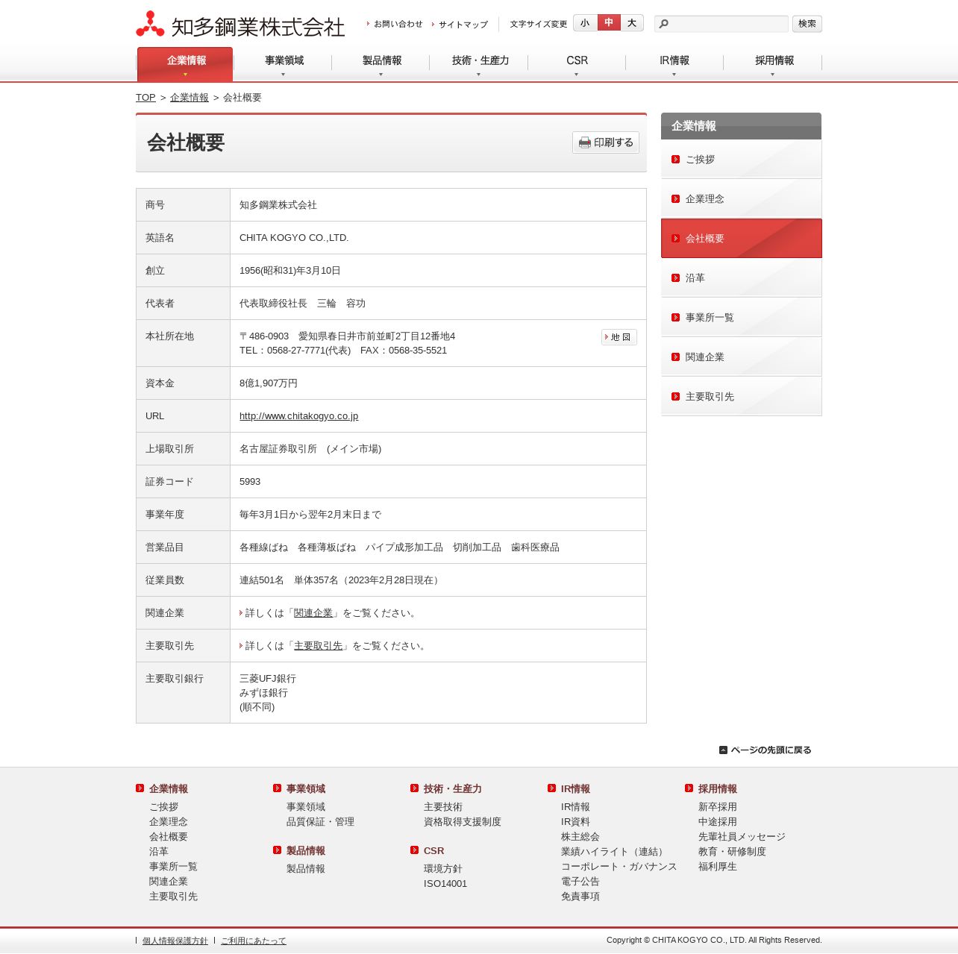The image size is (958, 954).
Task: Select 沿革 in the sidebar
Action: (x=742, y=278)
